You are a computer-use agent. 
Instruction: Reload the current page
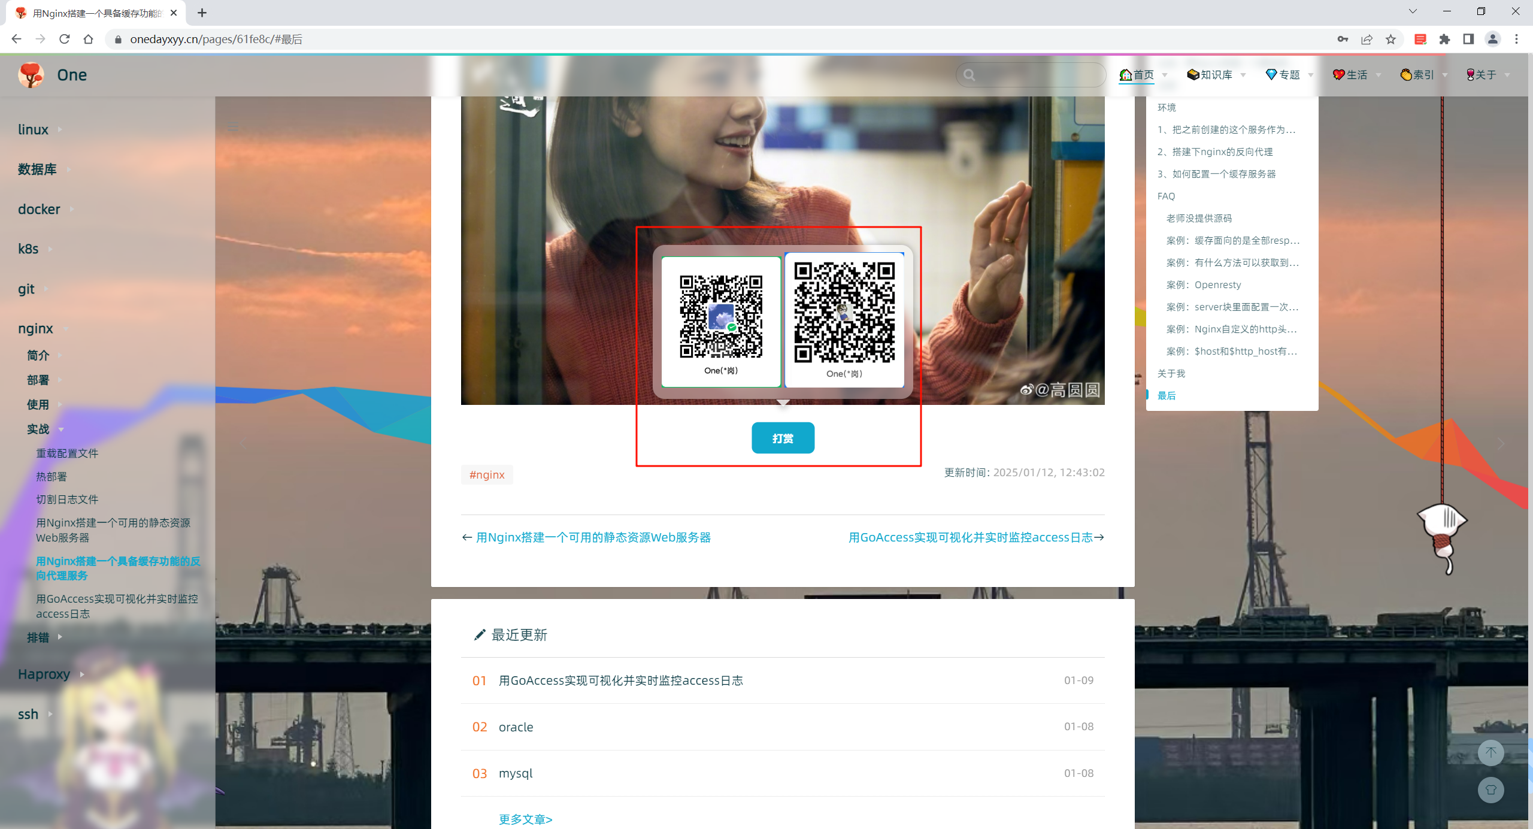(x=64, y=39)
